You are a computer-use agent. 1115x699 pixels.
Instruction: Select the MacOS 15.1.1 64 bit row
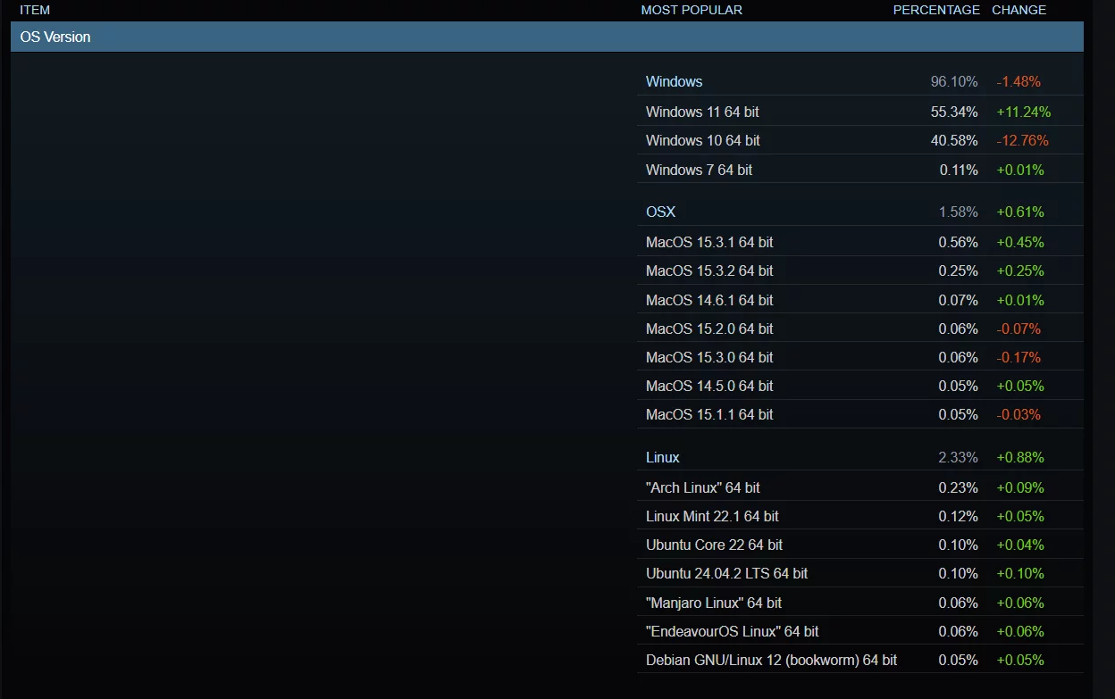pos(860,414)
